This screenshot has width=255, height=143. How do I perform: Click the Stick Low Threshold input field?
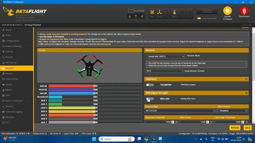pos(160,122)
